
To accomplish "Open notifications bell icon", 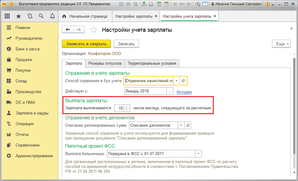I will click(52, 16).
